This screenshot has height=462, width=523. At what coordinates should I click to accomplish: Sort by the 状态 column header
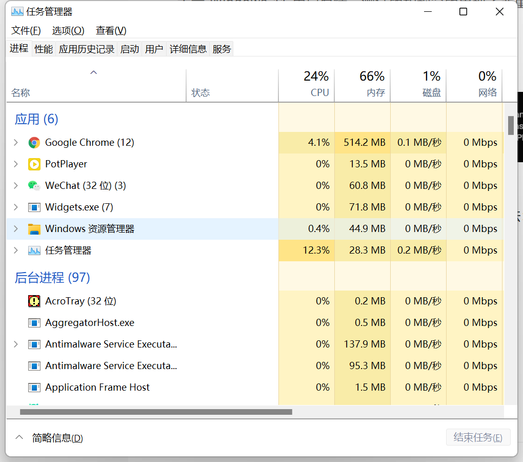click(232, 86)
